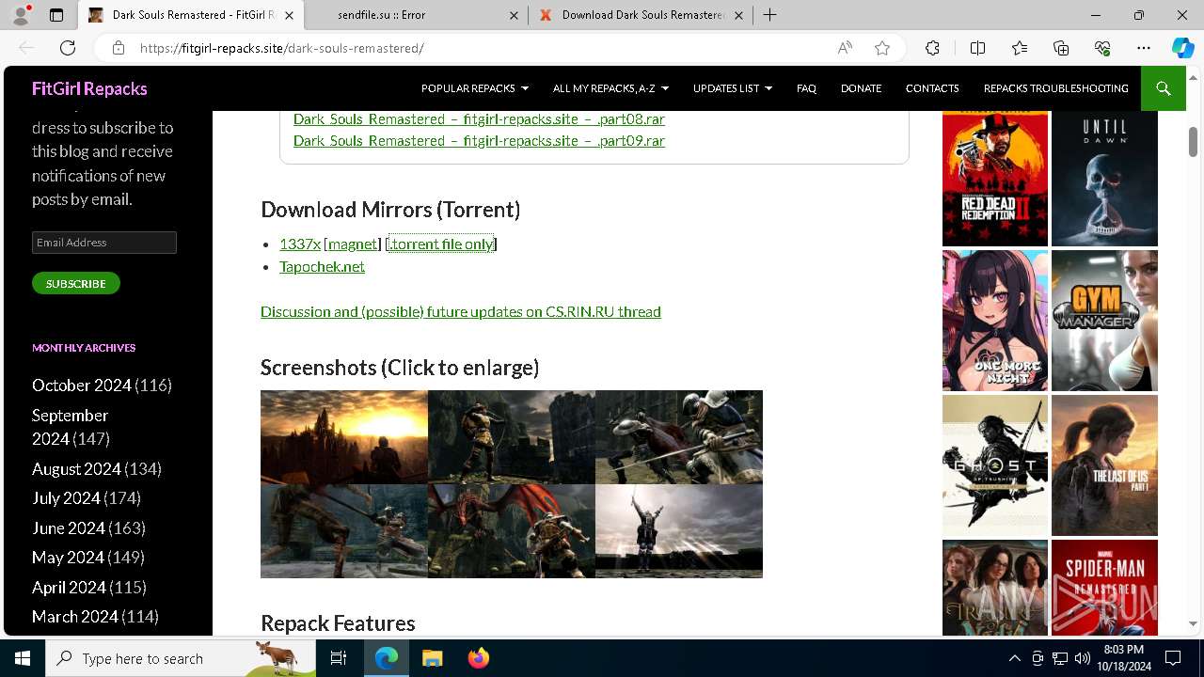The image size is (1204, 677).
Task: Open Favorites list icon
Action: coord(1020,48)
